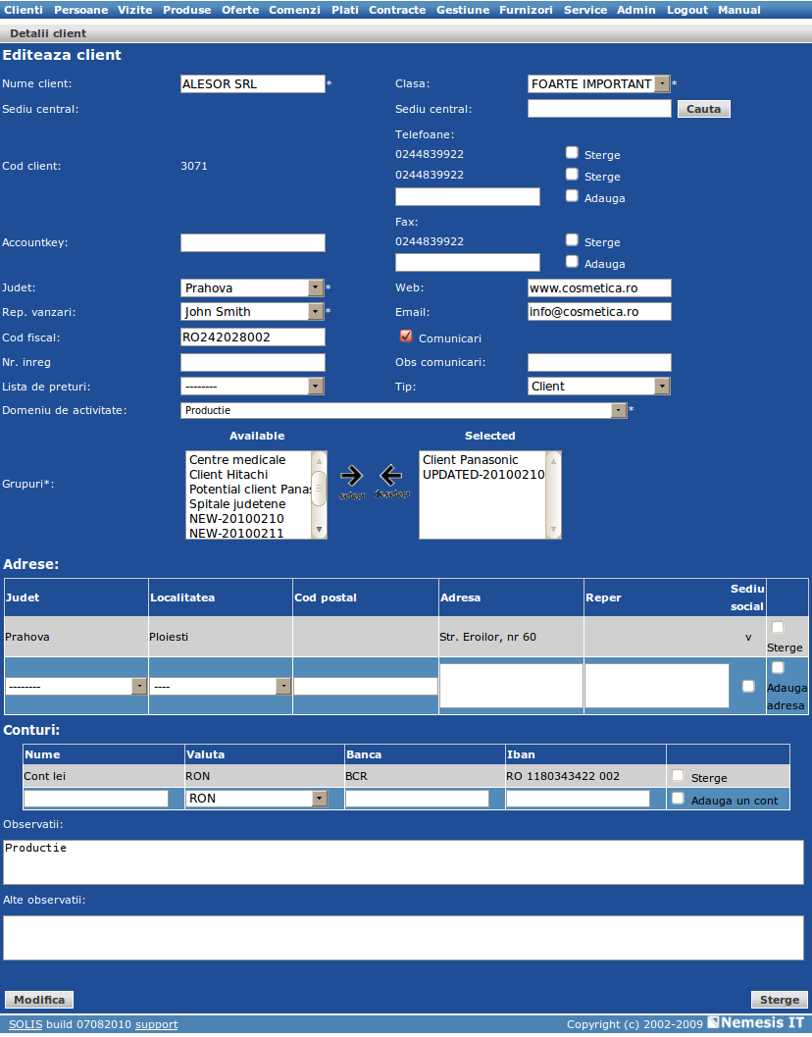
Task: Open the Manual menu item
Action: tap(739, 10)
